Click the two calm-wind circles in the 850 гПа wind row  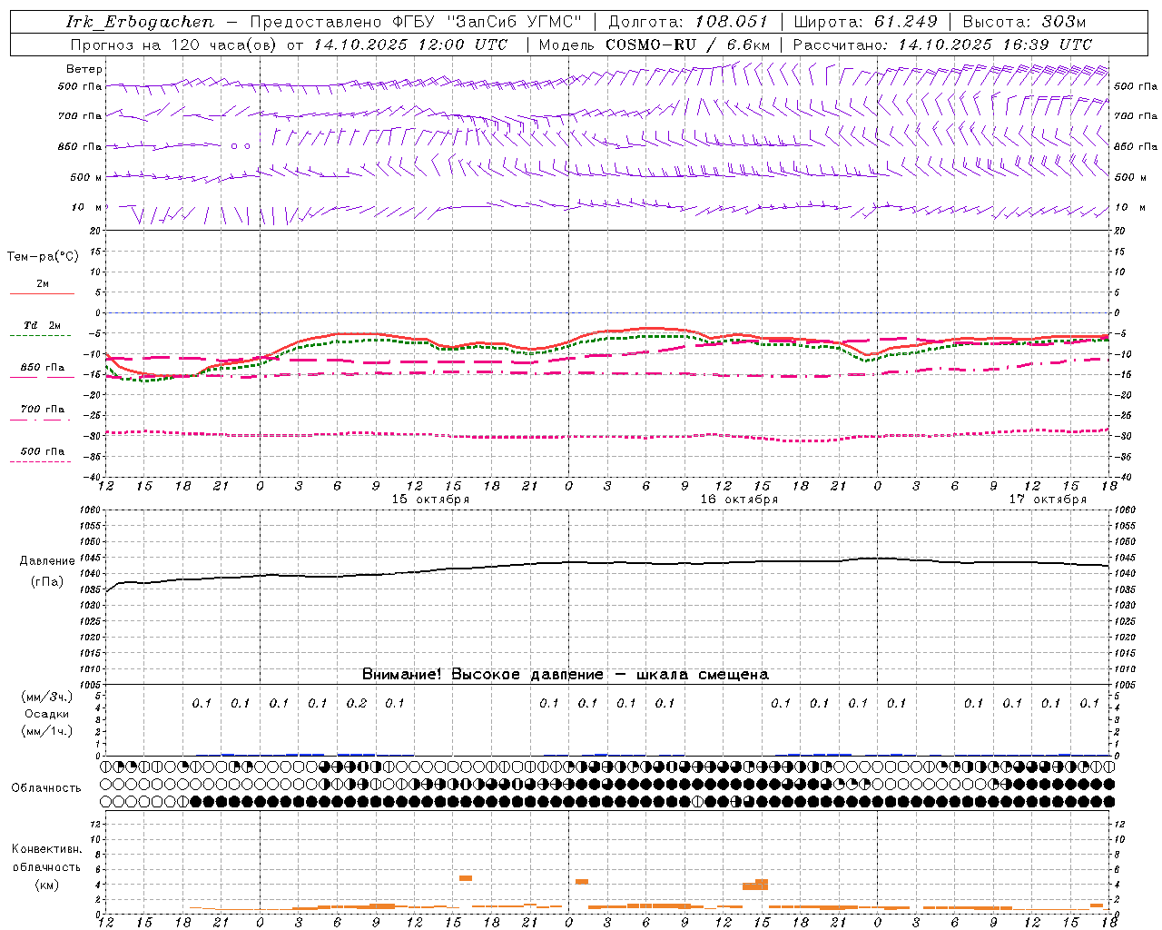coord(240,145)
